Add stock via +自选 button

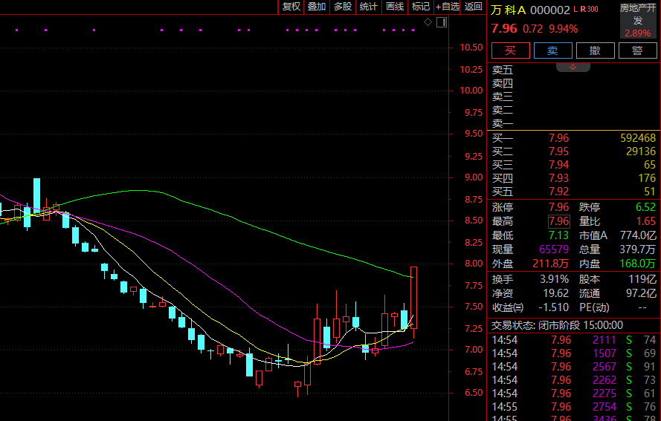(x=448, y=7)
